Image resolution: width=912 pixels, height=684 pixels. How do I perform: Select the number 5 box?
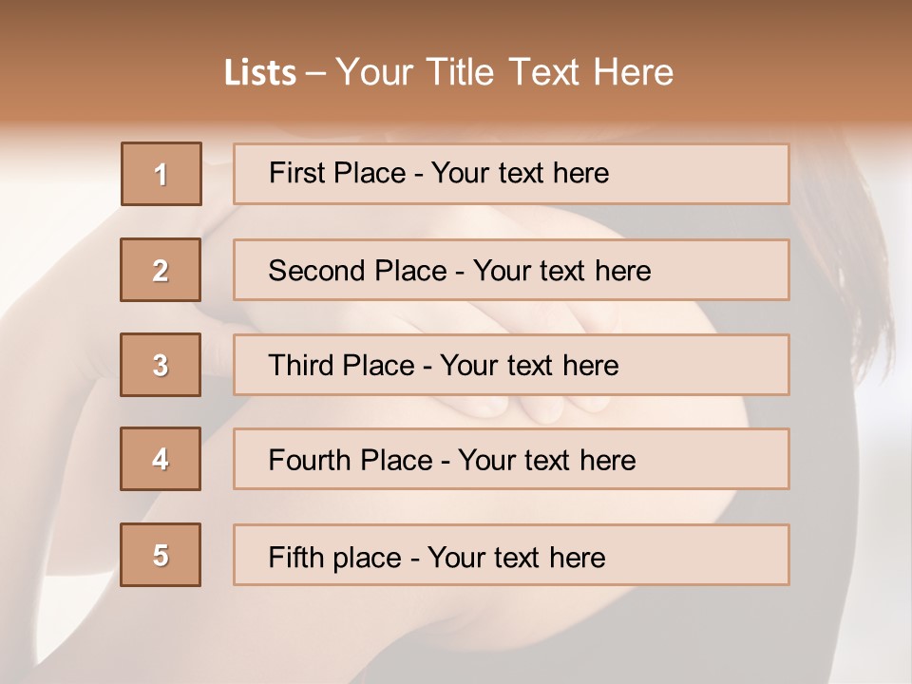coord(161,555)
